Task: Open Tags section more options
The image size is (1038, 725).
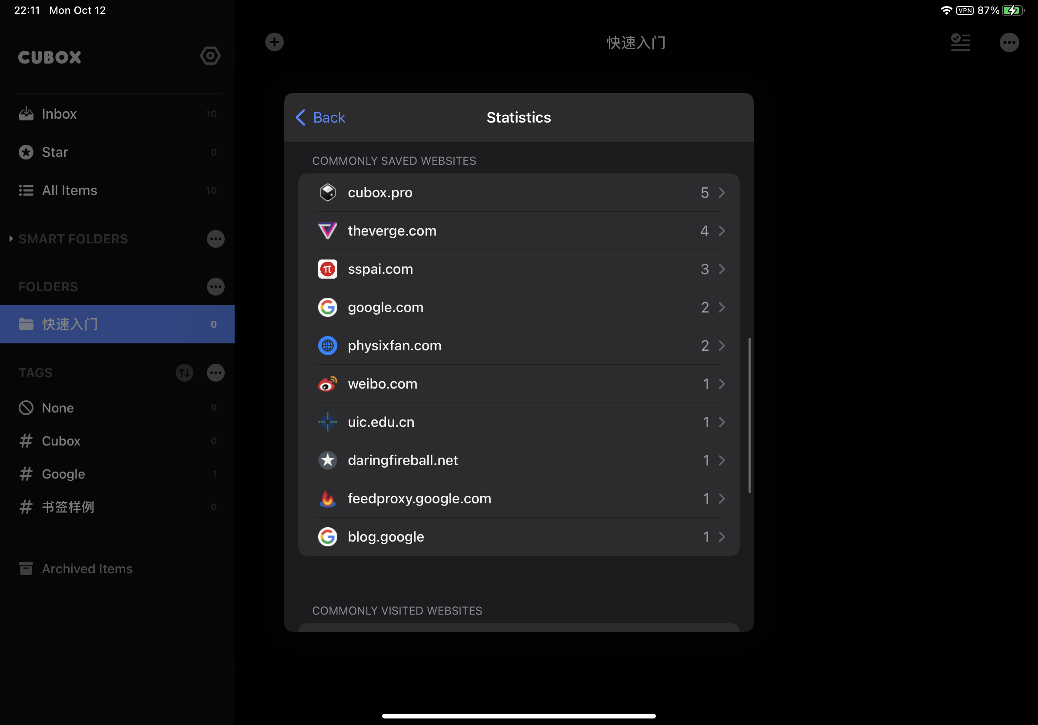Action: point(216,373)
